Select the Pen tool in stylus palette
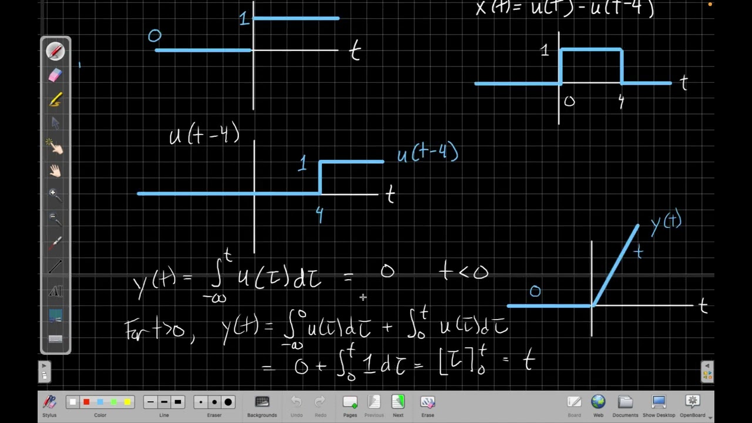The width and height of the screenshot is (752, 423). pos(55,51)
